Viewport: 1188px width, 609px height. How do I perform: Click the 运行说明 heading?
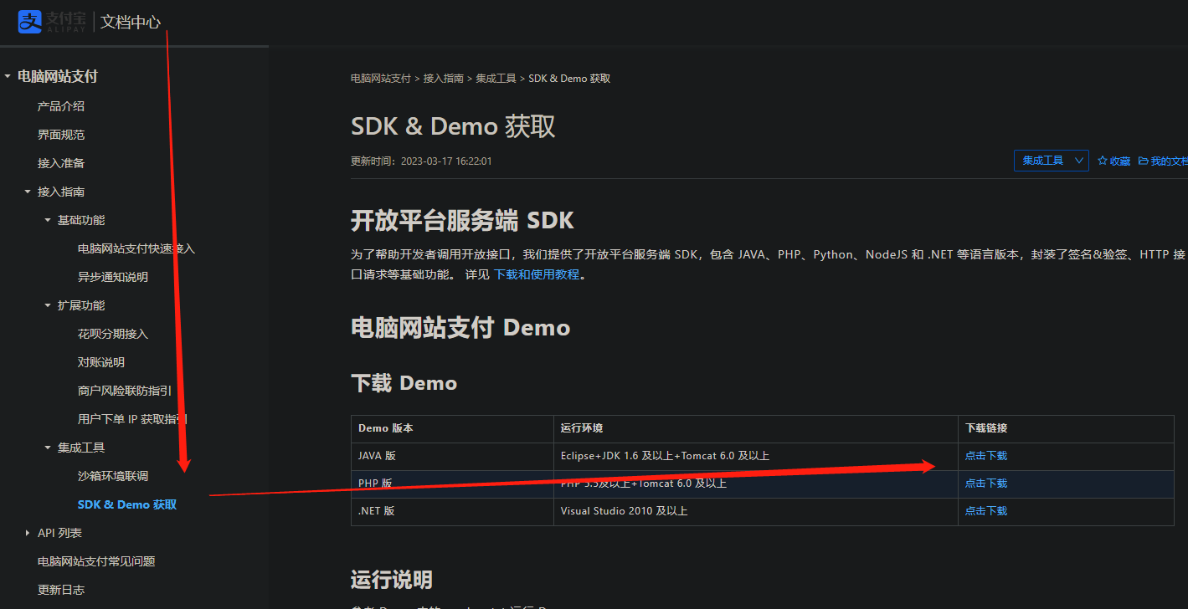click(x=392, y=580)
